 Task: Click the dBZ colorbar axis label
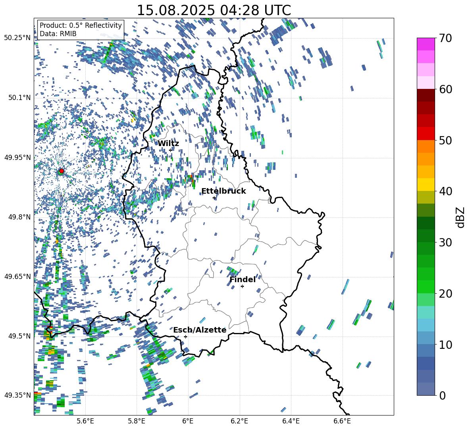point(461,217)
